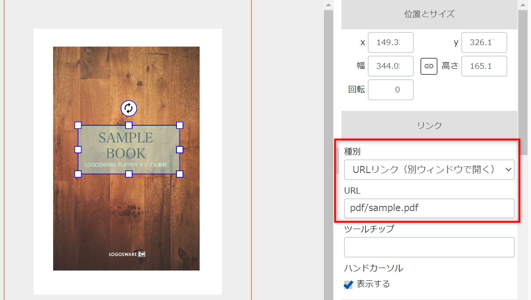Click inside the URL field showing pdf/sample.pdf
This screenshot has width=531, height=300.
[x=429, y=208]
